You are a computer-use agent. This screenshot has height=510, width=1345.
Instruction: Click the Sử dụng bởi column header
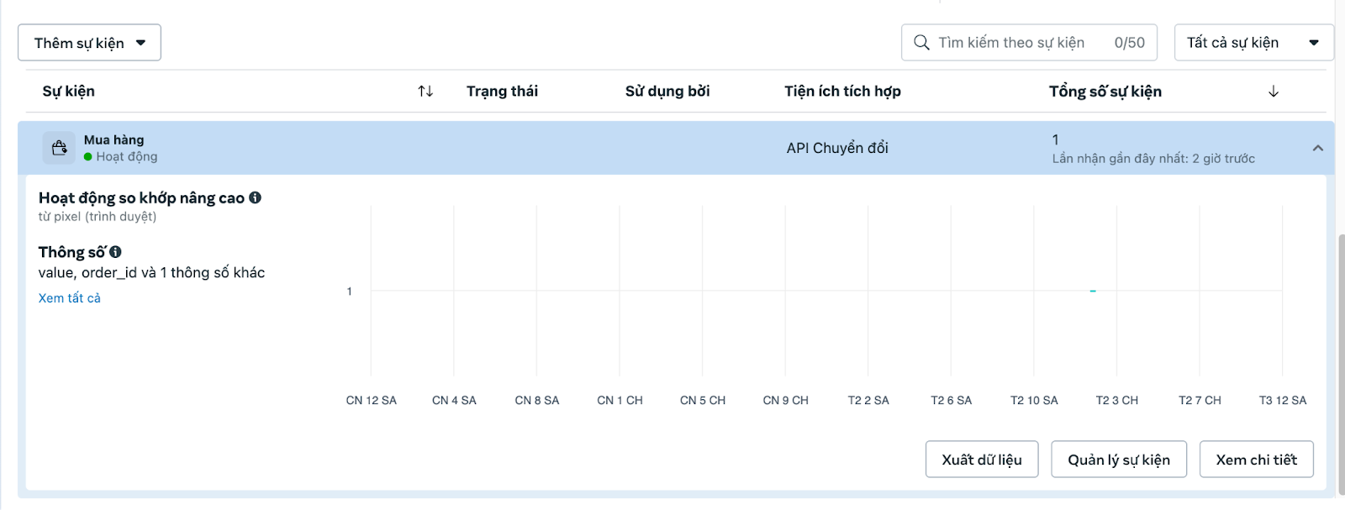(667, 91)
